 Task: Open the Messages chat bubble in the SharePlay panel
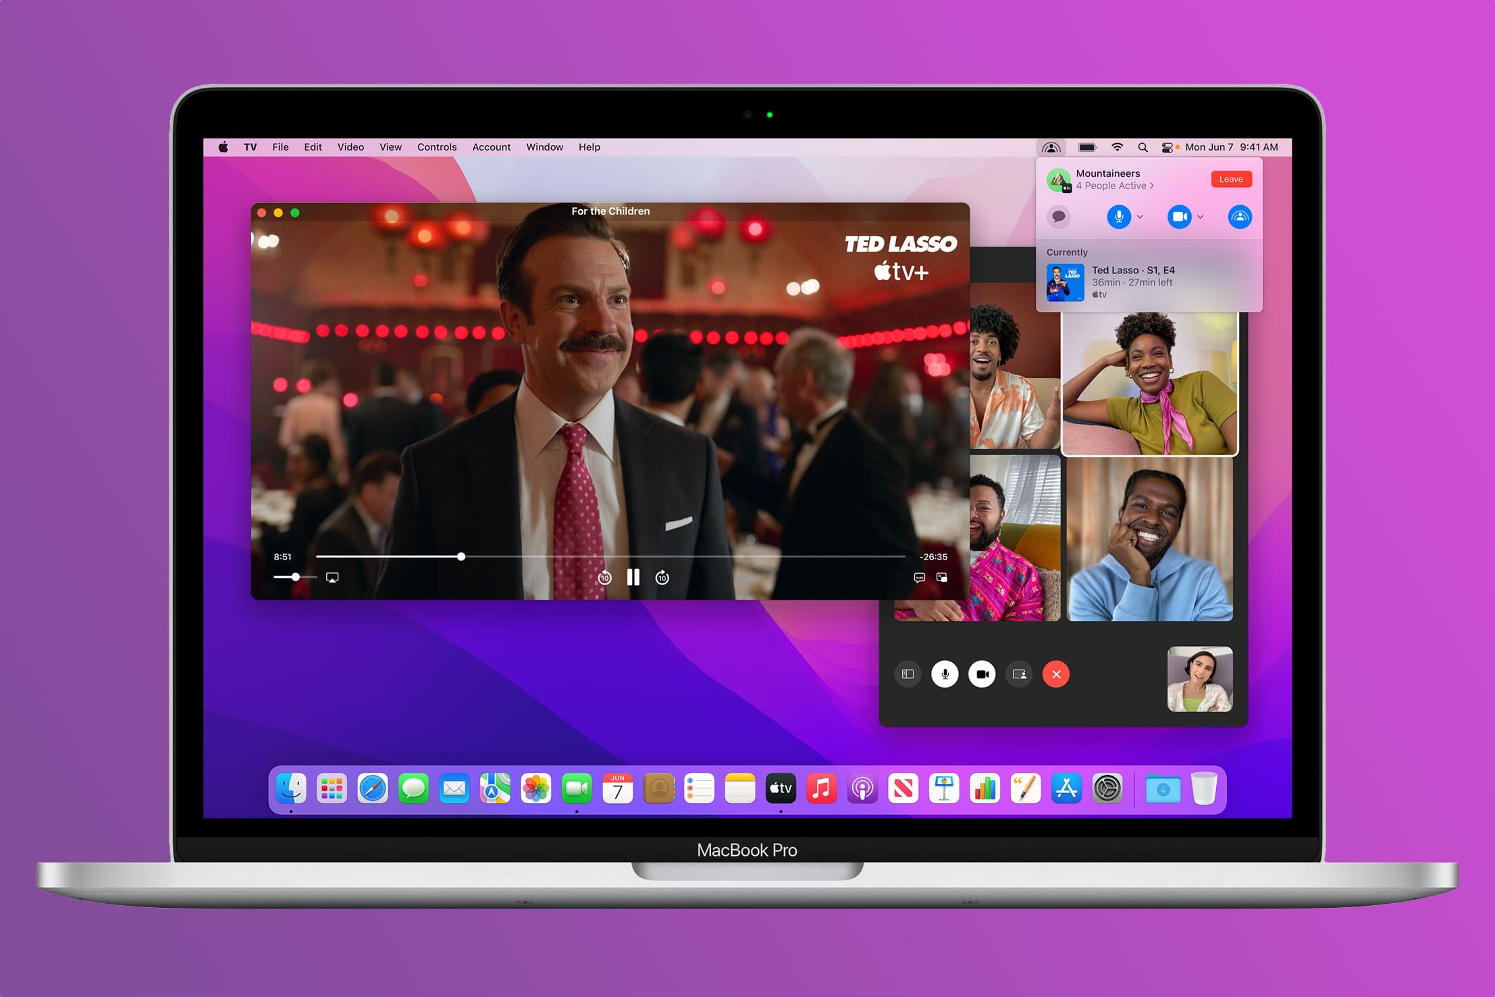point(1059,217)
